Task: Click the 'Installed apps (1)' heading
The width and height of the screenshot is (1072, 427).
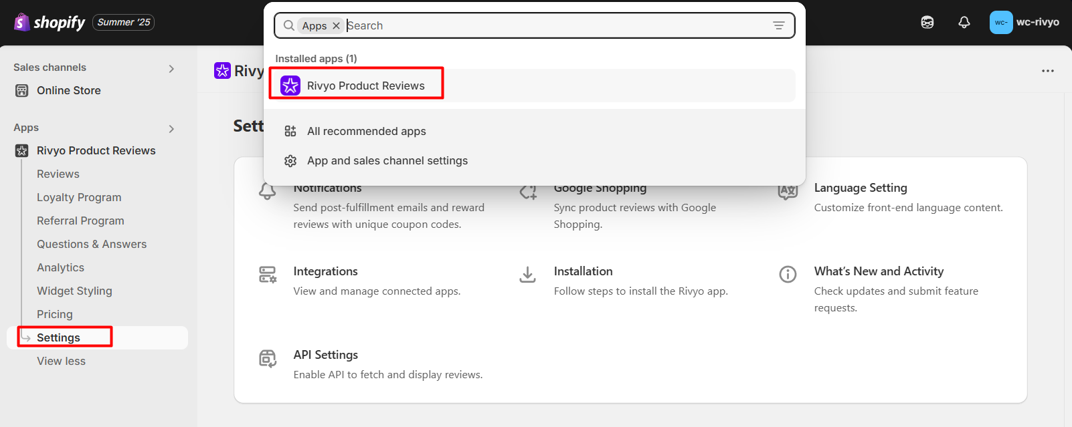Action: pyautogui.click(x=316, y=59)
